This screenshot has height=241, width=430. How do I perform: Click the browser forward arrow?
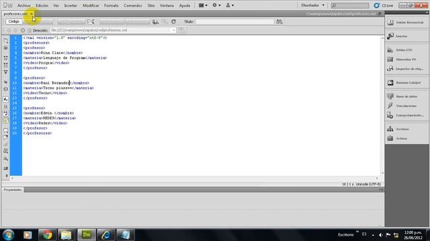coord(15,30)
